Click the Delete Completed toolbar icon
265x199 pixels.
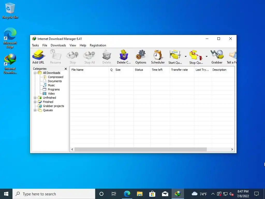124,57
